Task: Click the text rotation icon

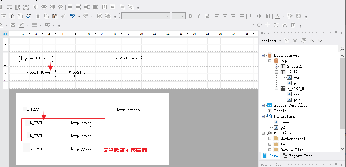Action: tap(299, 16)
